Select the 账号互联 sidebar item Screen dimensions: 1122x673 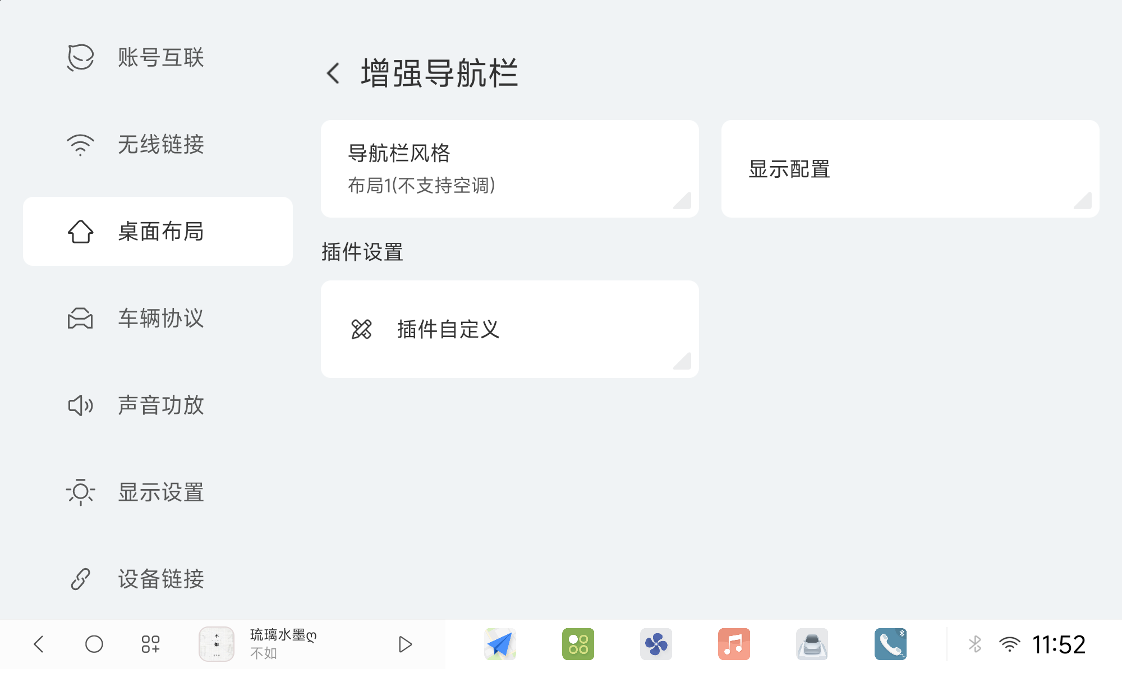point(157,57)
